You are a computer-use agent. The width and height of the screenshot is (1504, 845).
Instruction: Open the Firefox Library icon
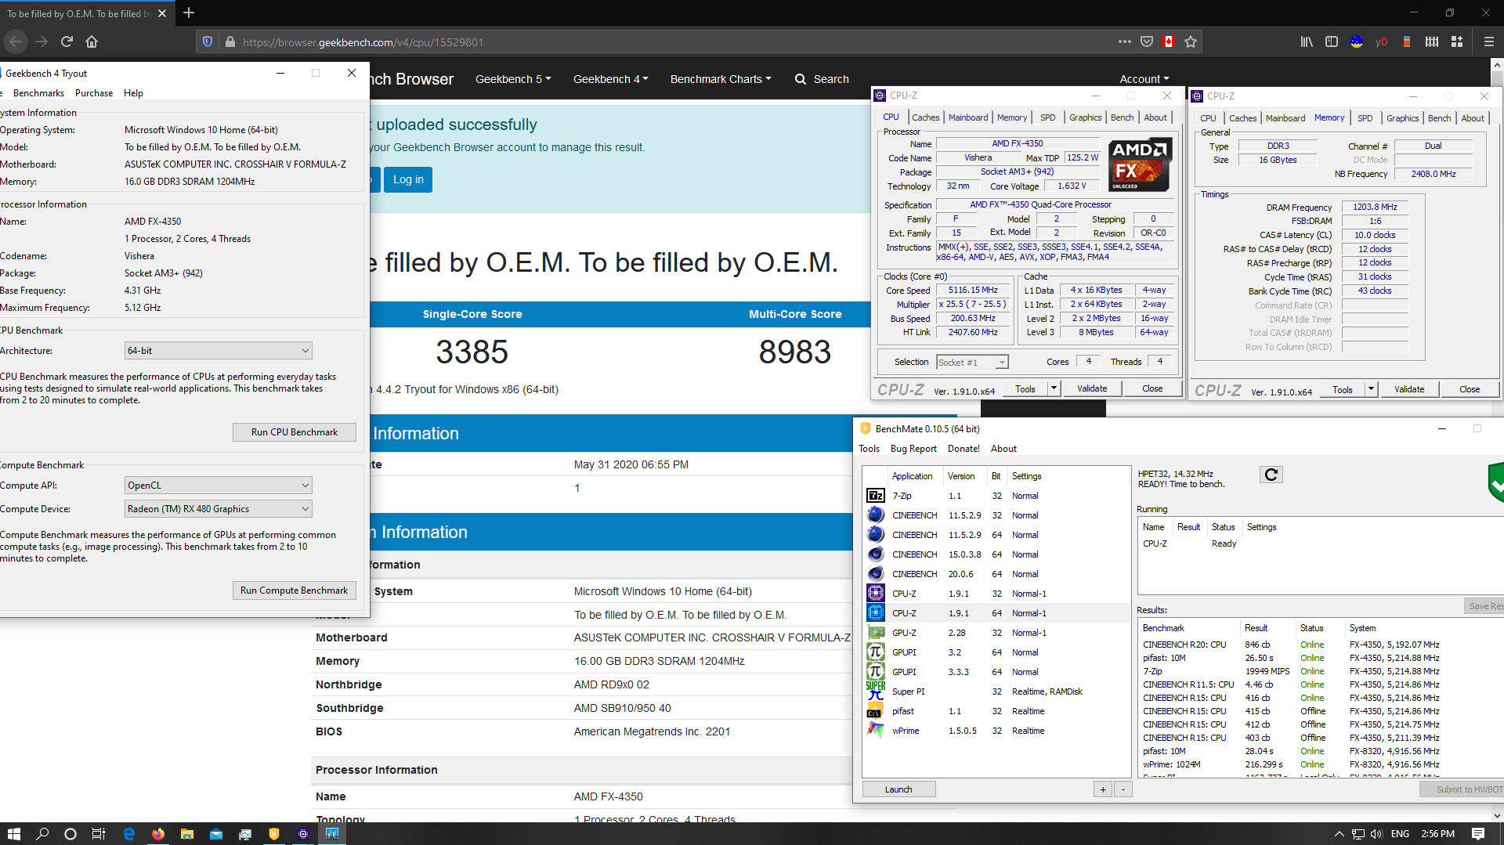click(1307, 42)
